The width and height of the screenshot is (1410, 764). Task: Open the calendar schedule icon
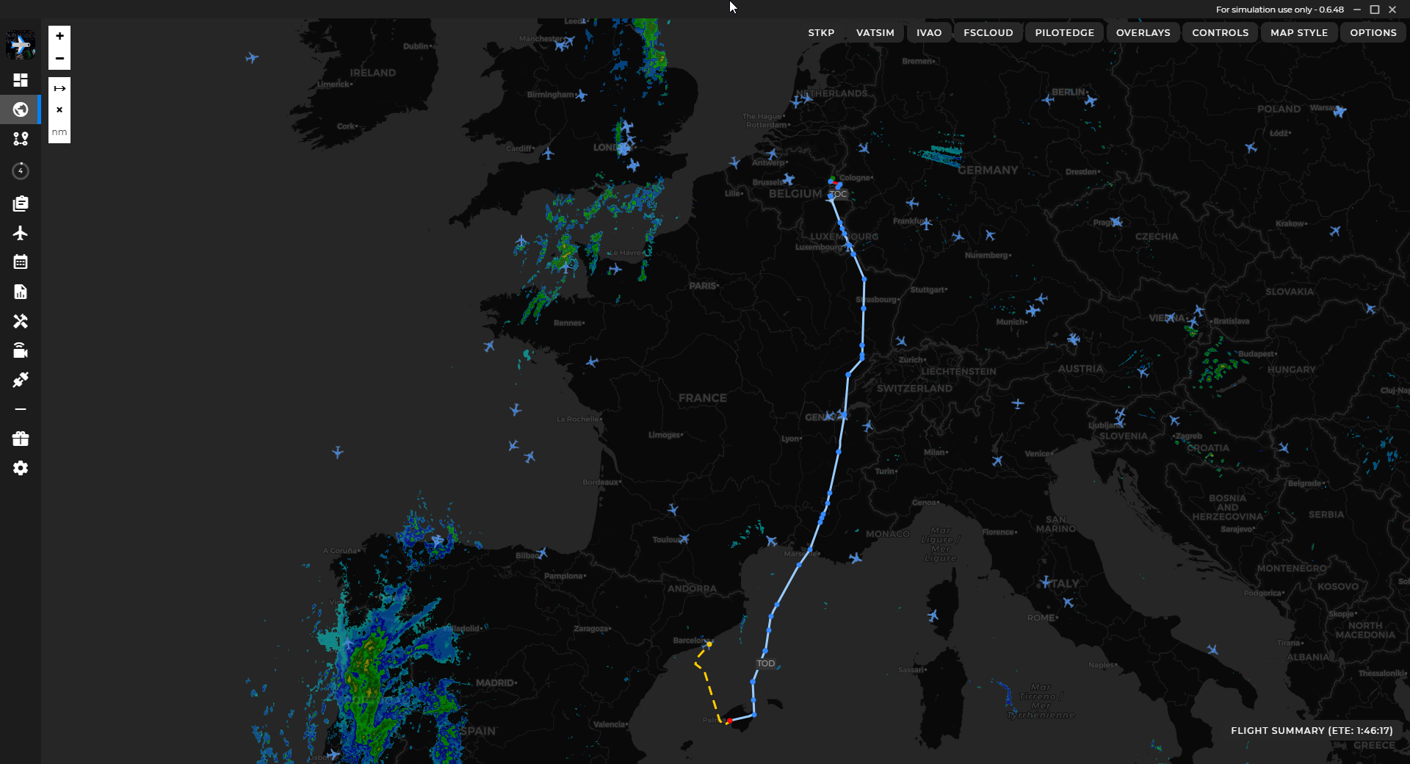point(21,262)
